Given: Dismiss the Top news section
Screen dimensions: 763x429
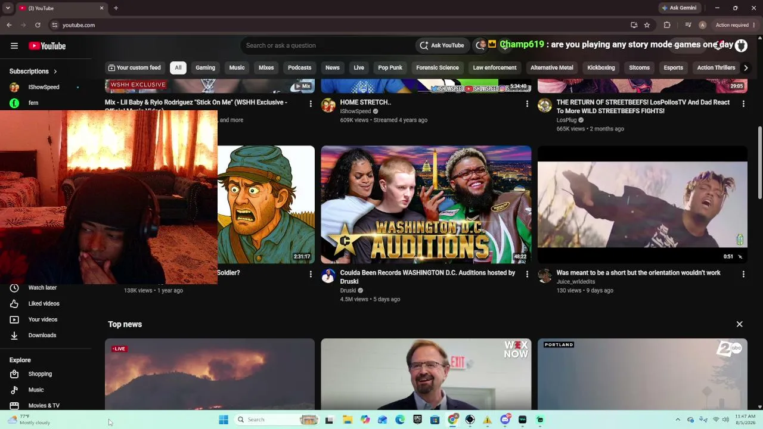Looking at the screenshot, I should tap(739, 324).
